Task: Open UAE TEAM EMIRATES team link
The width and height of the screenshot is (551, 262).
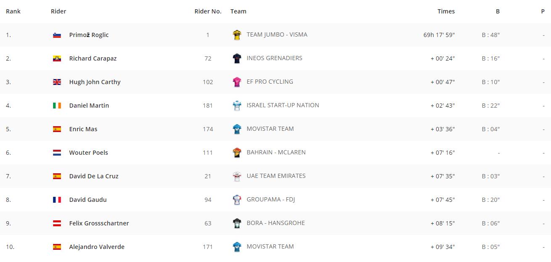Action: coord(276,176)
